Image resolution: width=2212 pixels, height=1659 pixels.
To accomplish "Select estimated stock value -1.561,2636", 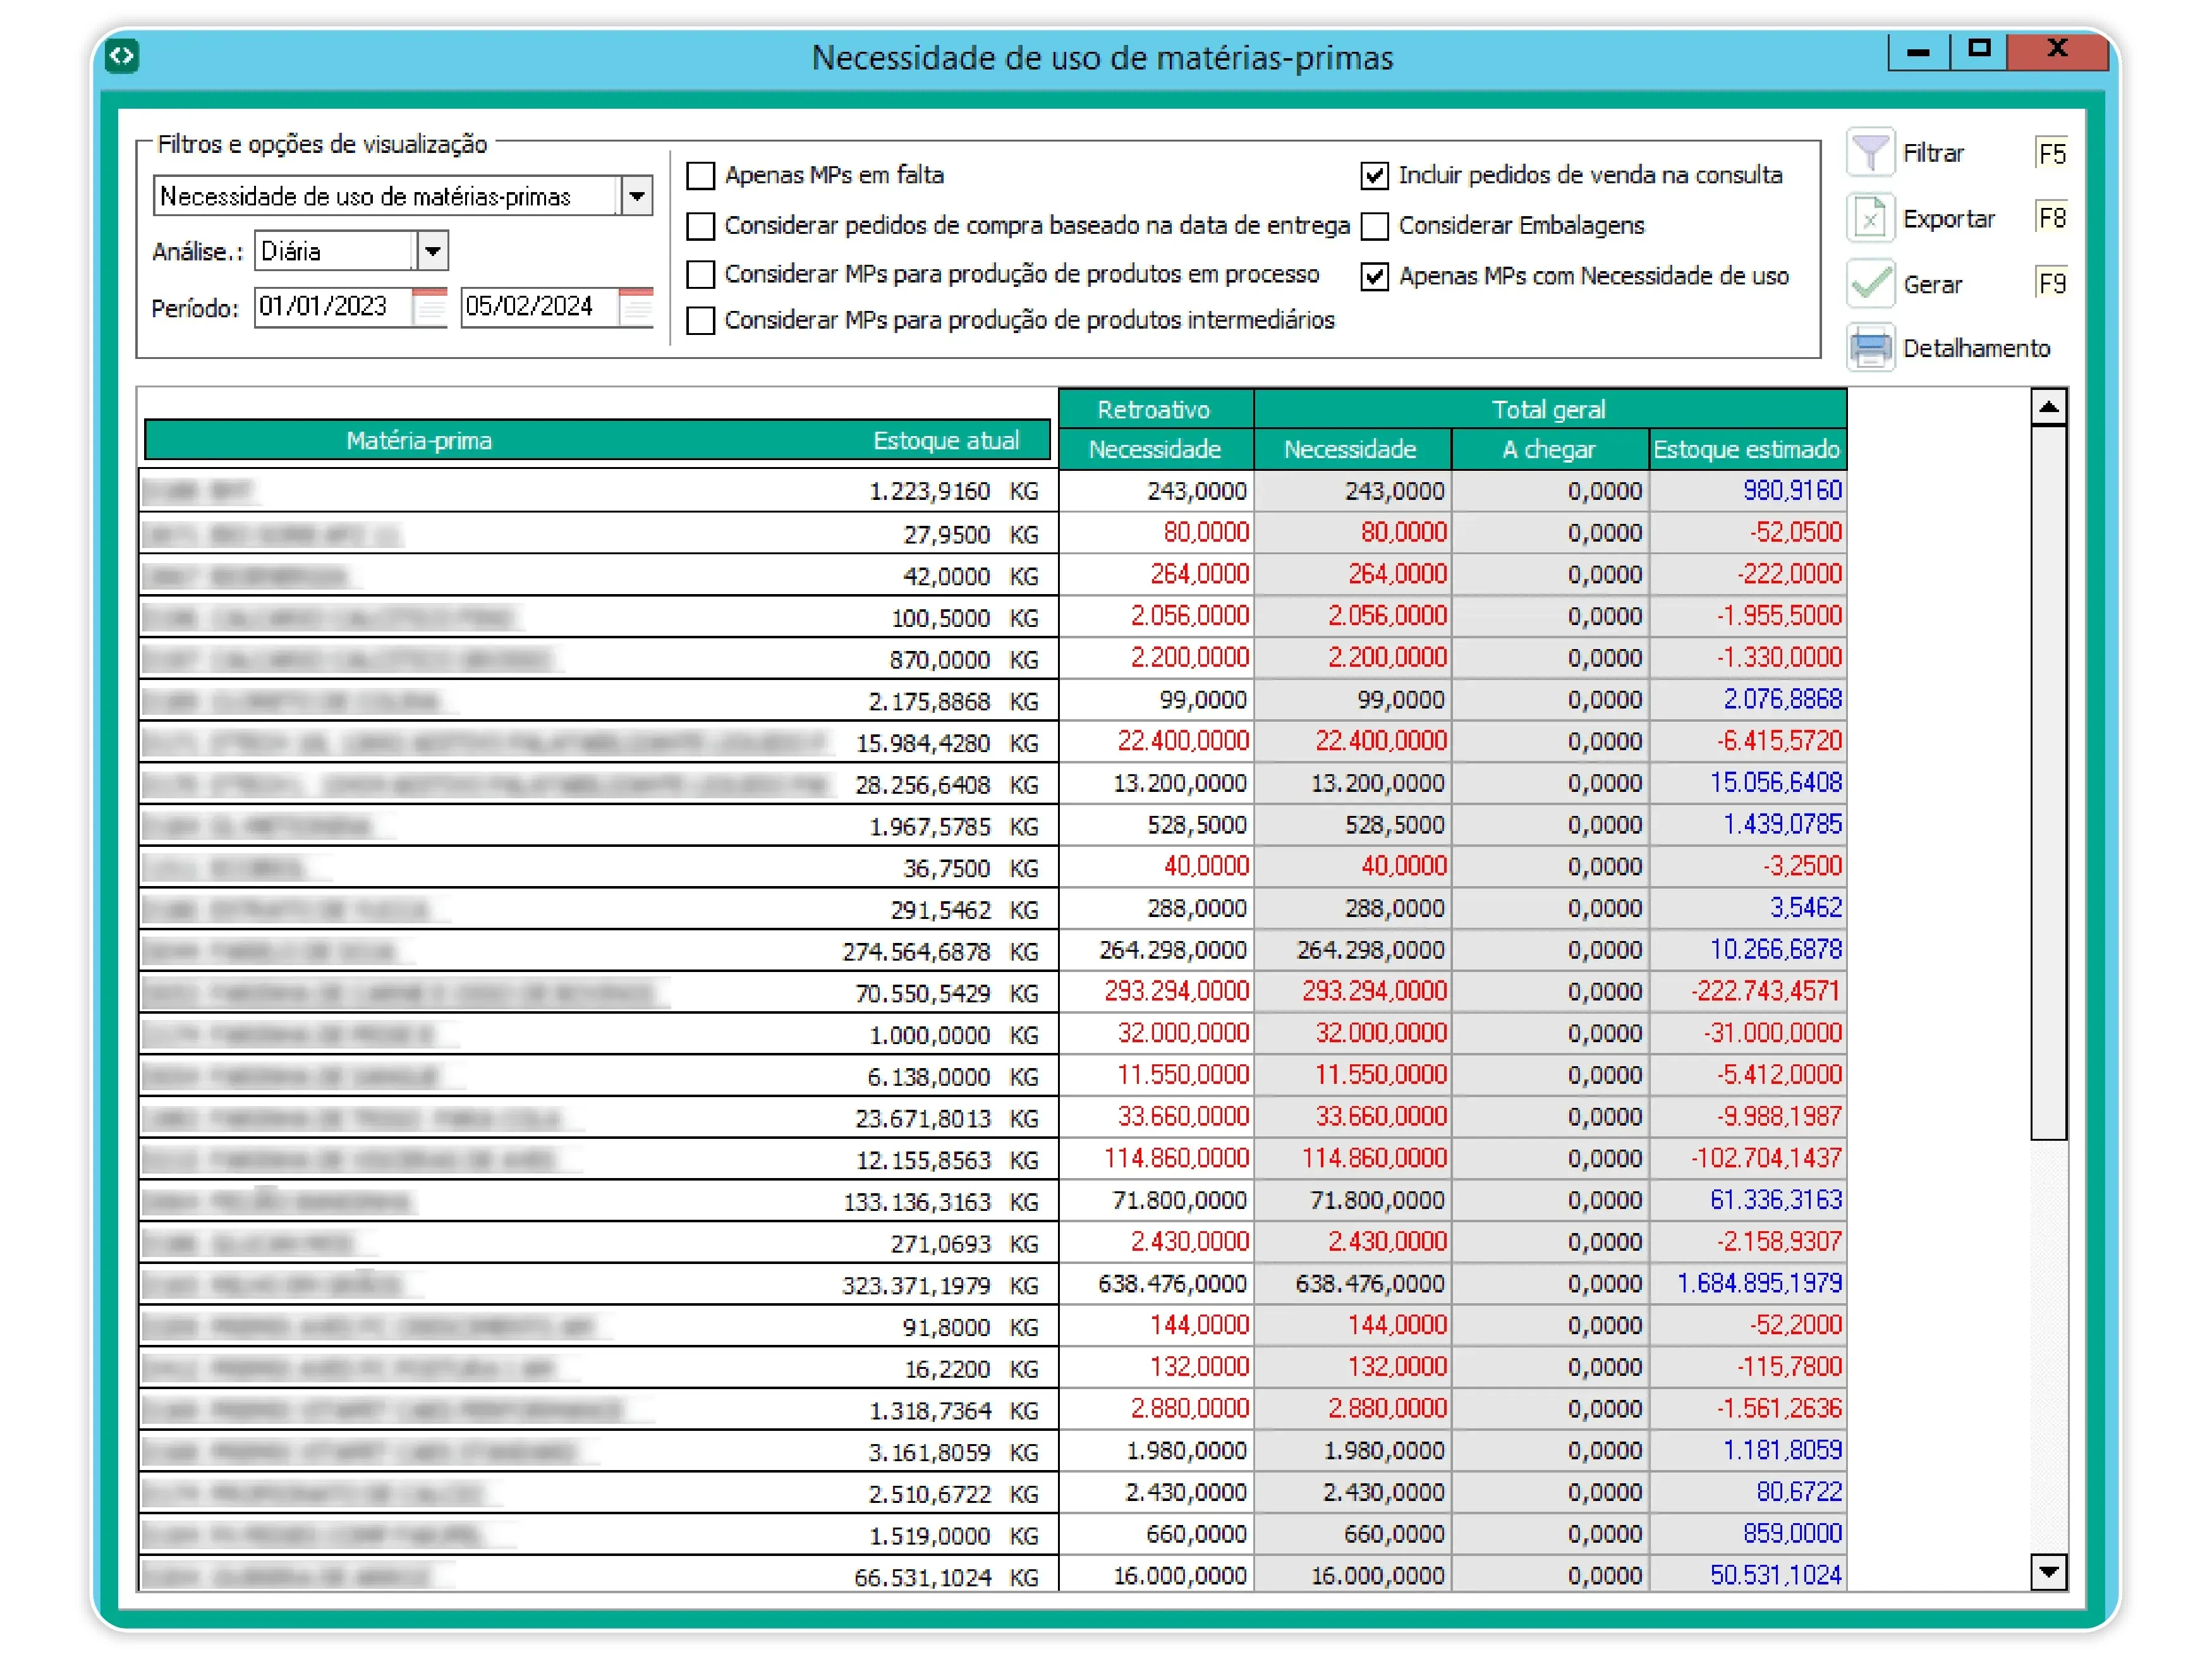I will click(x=1779, y=1409).
